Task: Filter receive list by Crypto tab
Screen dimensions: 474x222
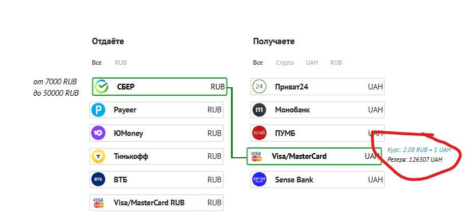Action: [285, 63]
